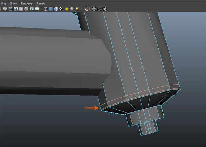Open the partially visible Lighting menu
206x147 pixels.
coord(3,3)
